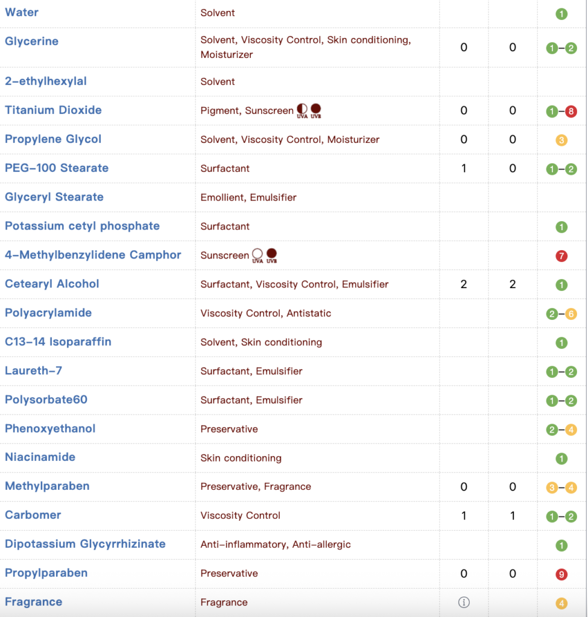Click the red 9 safety badge for Propylparaben
This screenshot has width=588, height=617.
pos(561,574)
